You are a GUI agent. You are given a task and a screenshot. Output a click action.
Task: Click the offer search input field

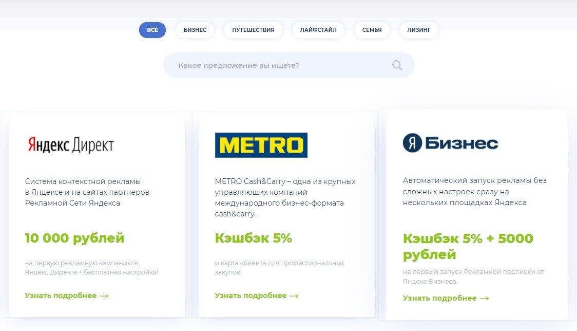289,65
